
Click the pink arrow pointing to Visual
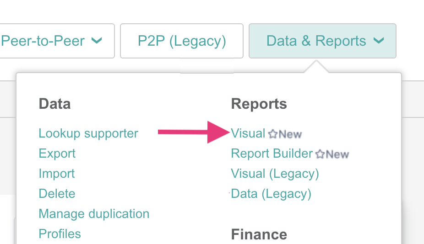193,132
